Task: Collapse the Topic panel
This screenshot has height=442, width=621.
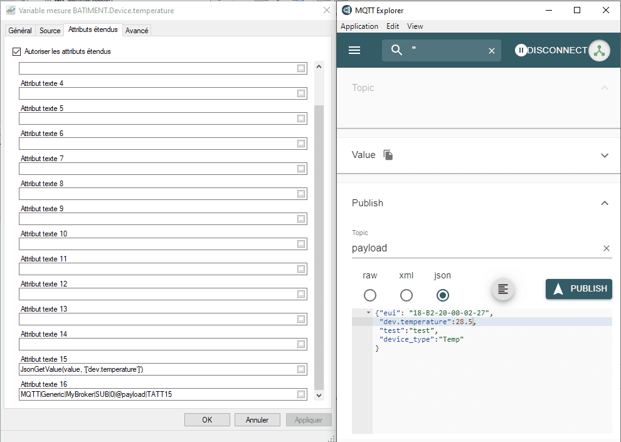Action: (x=605, y=88)
